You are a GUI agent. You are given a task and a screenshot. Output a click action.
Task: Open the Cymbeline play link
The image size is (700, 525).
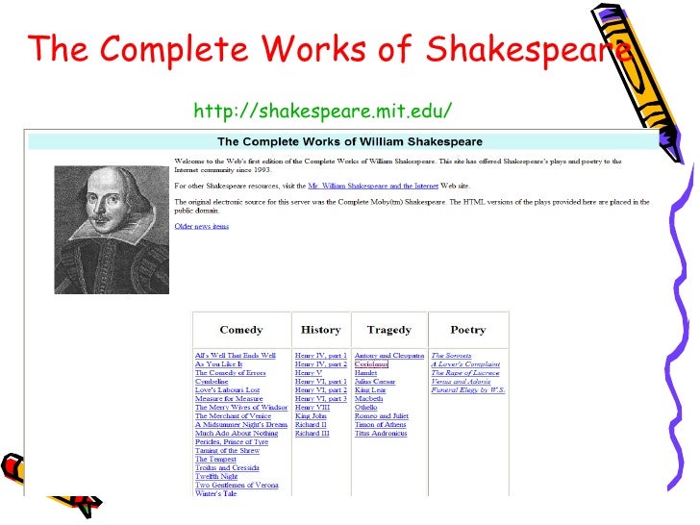(212, 381)
